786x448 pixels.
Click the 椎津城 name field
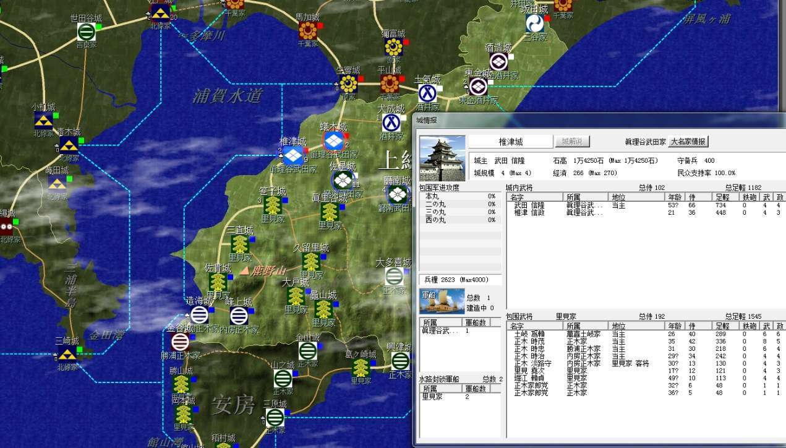[x=510, y=142]
